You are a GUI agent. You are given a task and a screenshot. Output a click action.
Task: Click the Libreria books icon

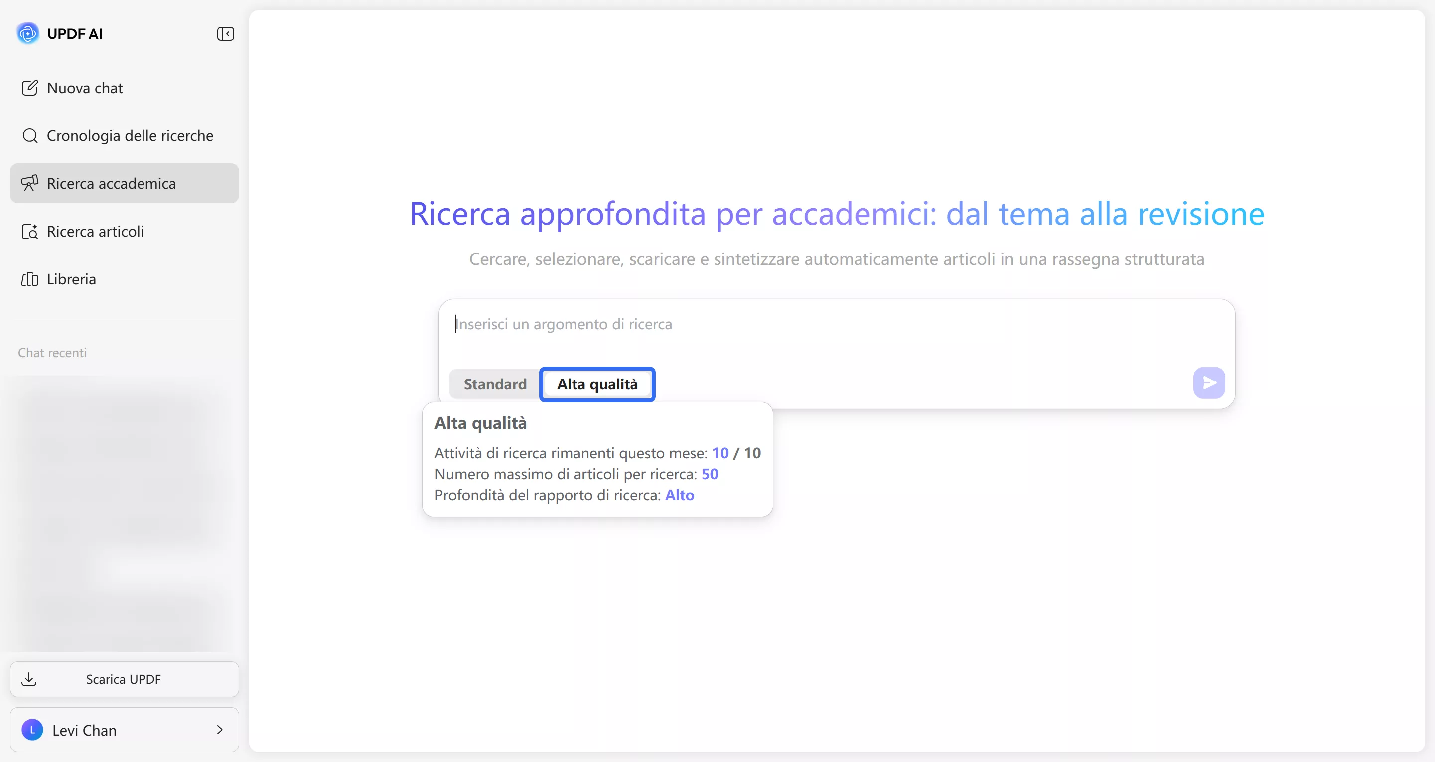(x=29, y=279)
